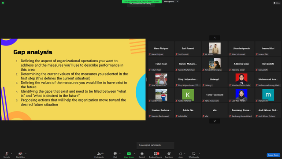The image size is (282, 159).
Task: Open the View layout menu
Action: [x=277, y=3]
